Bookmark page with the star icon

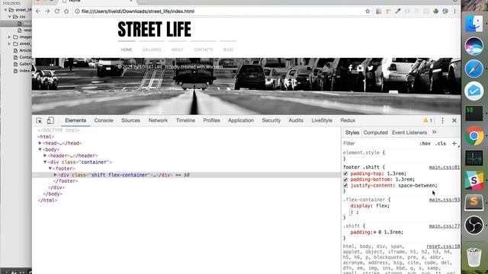(368, 11)
